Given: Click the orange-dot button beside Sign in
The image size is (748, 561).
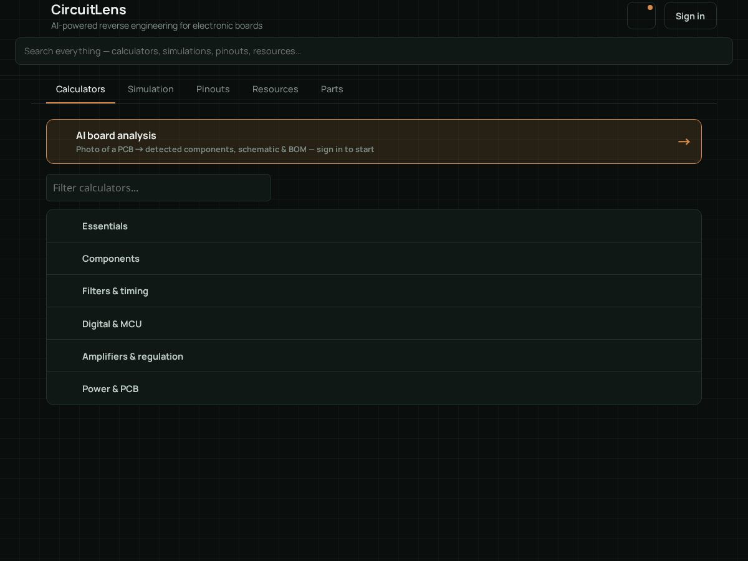Looking at the screenshot, I should pyautogui.click(x=641, y=16).
